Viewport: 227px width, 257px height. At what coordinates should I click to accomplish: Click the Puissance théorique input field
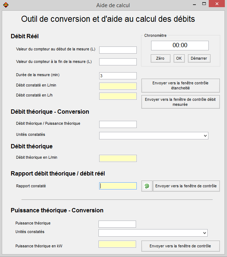[x=117, y=224]
